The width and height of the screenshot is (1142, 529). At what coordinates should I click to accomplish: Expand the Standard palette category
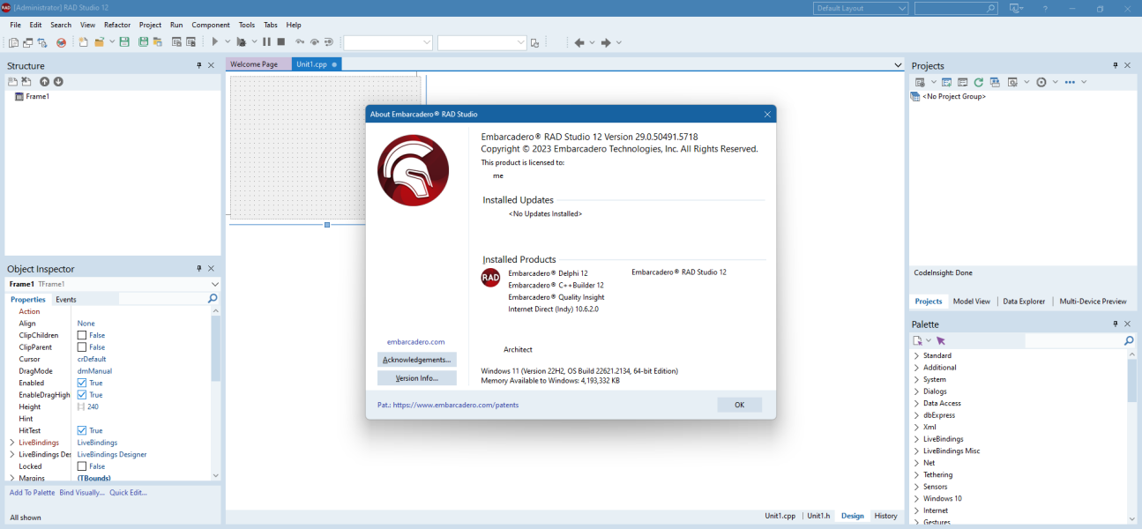click(x=916, y=356)
